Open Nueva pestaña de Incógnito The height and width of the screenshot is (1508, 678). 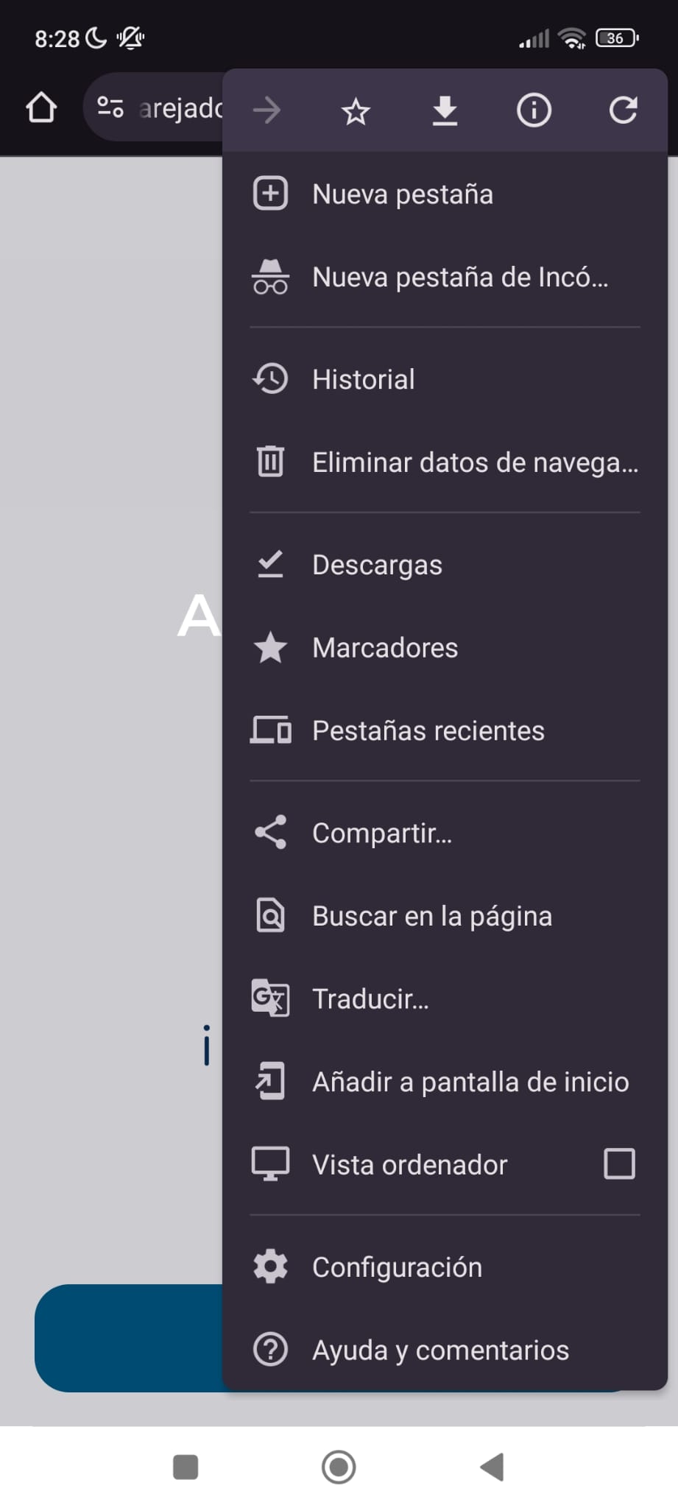[x=459, y=278]
